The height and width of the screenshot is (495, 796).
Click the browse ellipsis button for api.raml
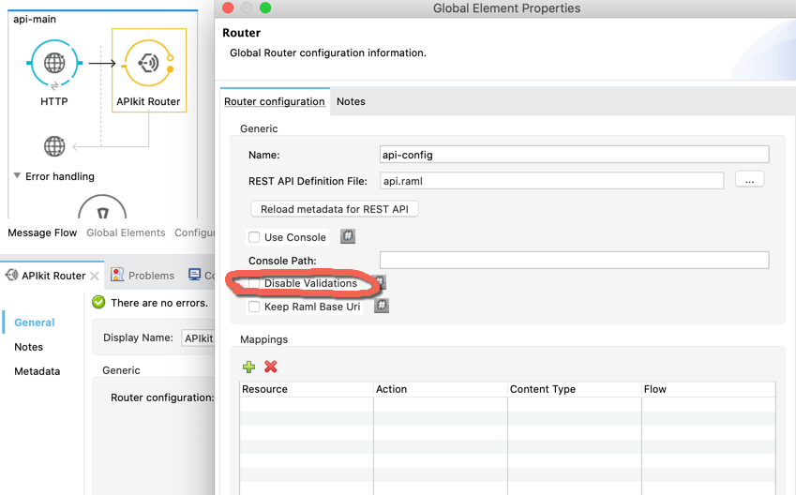pyautogui.click(x=749, y=180)
